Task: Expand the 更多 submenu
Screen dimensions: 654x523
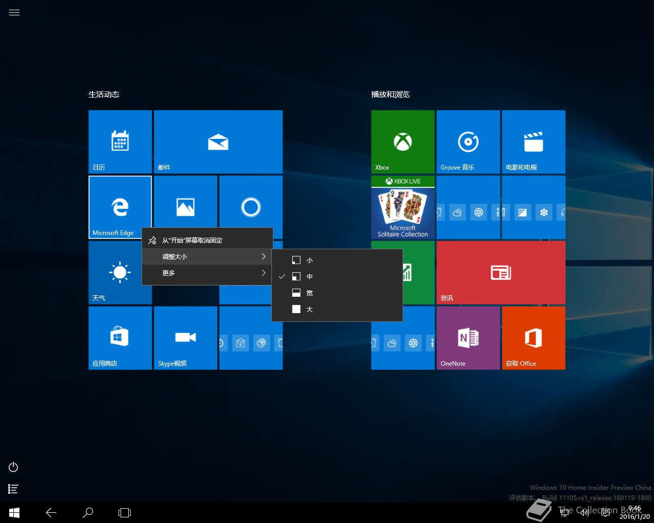Action: point(207,273)
